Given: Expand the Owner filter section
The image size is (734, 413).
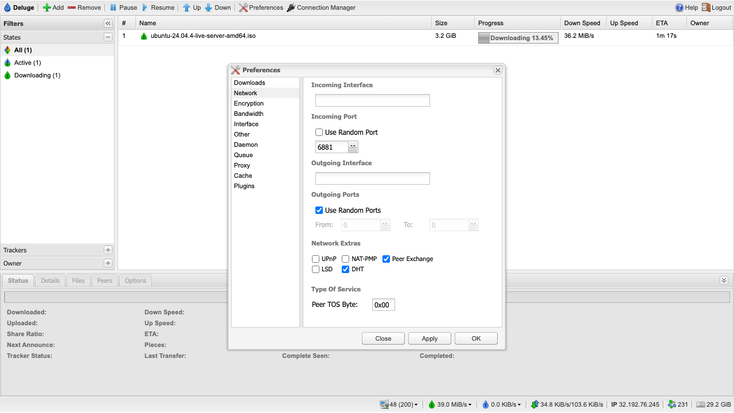Looking at the screenshot, I should click(108, 263).
